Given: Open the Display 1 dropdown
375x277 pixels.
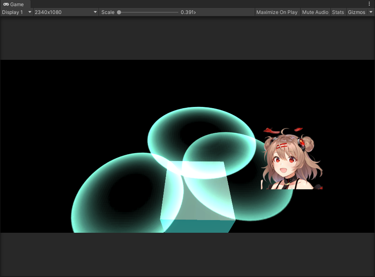Looking at the screenshot, I should pyautogui.click(x=16, y=12).
